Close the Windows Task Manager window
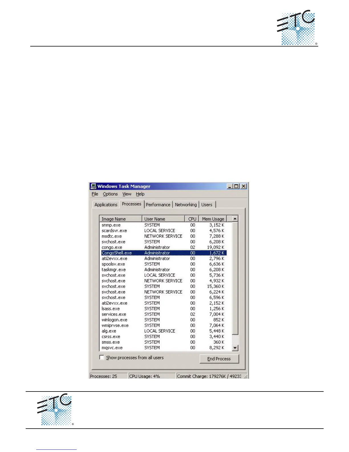Image resolution: width=349 pixels, height=452 pixels. (243, 186)
